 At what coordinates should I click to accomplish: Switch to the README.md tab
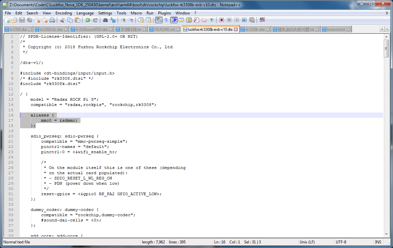tap(164, 30)
